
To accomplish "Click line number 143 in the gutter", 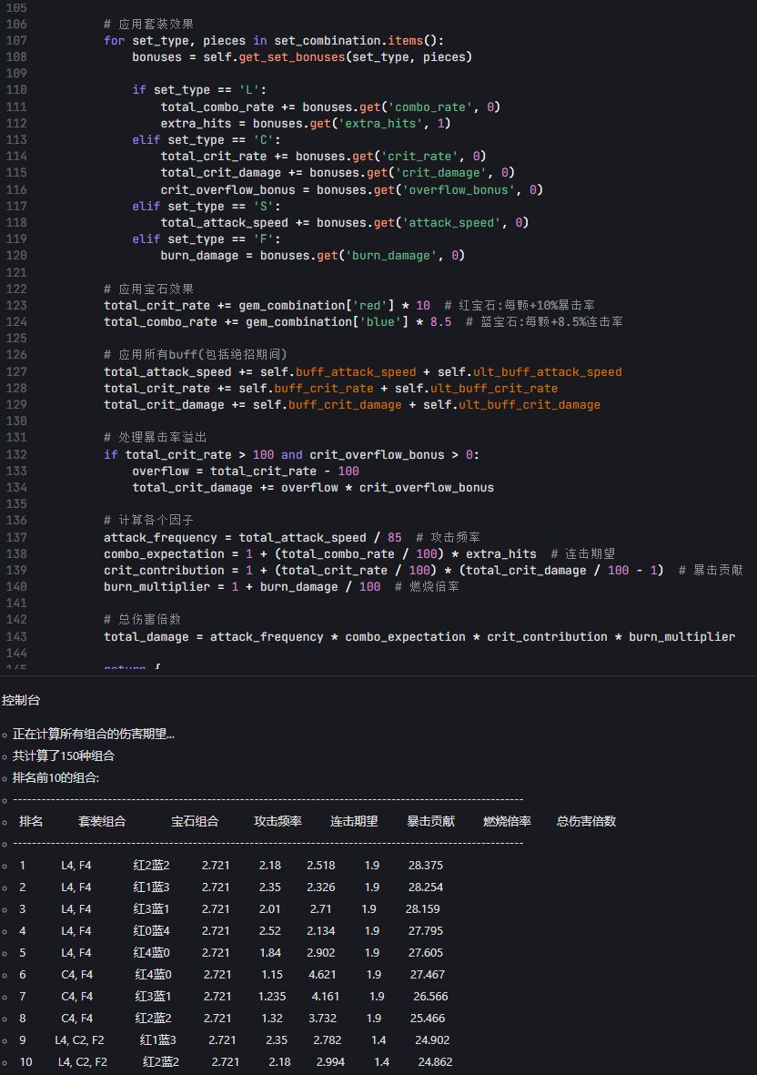I will coord(16,636).
